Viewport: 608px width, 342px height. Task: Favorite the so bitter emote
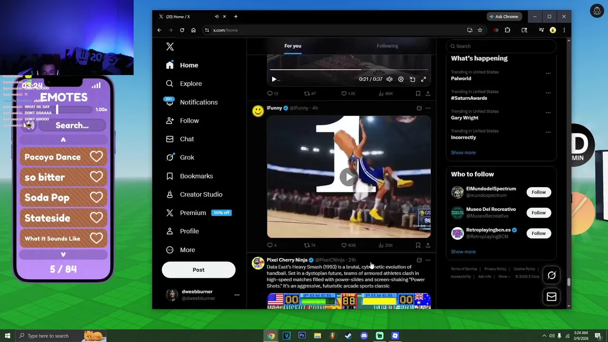click(x=96, y=177)
